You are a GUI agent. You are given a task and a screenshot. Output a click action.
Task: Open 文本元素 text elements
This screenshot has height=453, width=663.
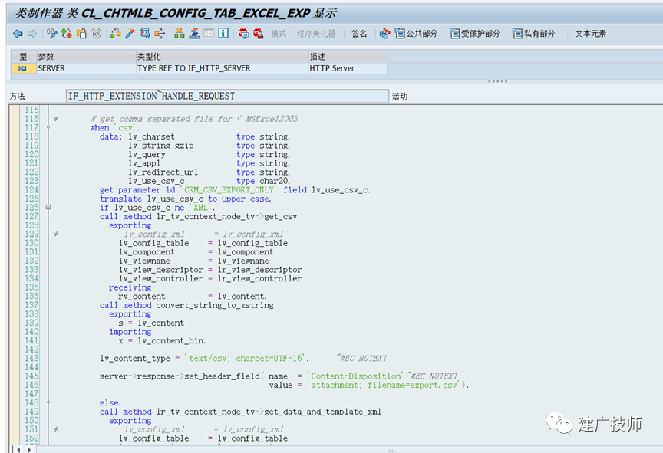[x=591, y=34]
